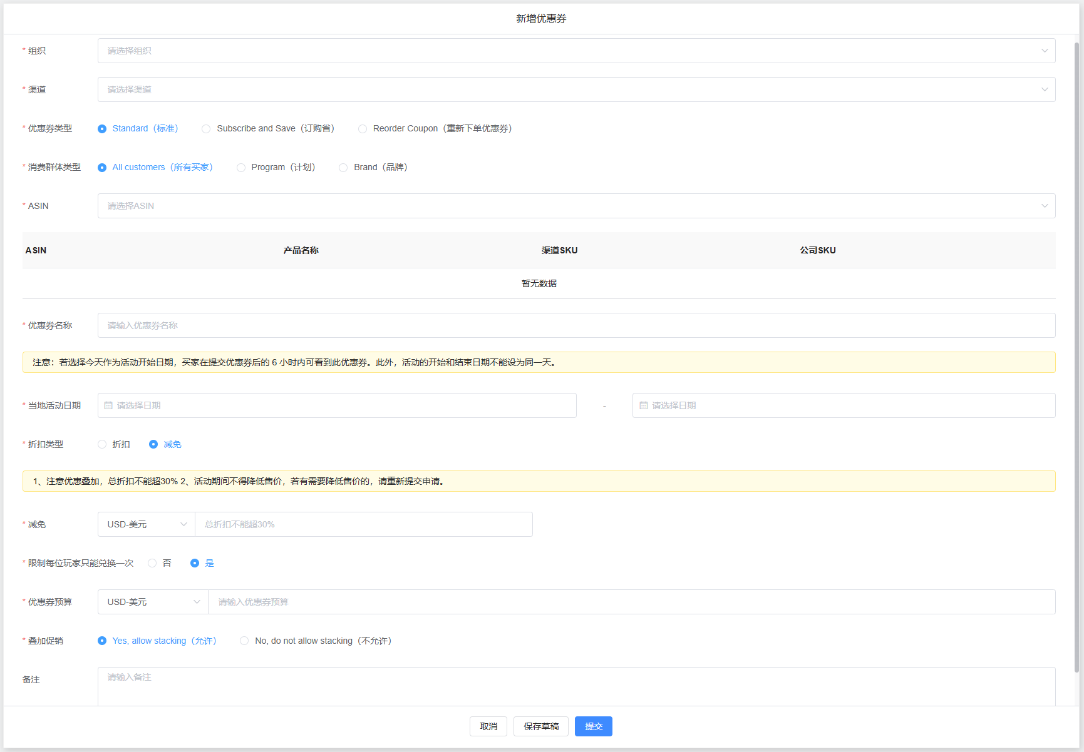Choose Reorder Coupon radio option
The height and width of the screenshot is (752, 1084).
click(363, 129)
